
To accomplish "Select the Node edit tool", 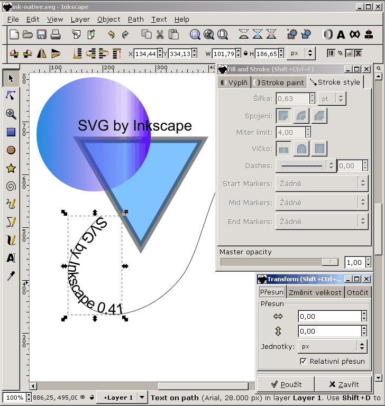I will 11,96.
